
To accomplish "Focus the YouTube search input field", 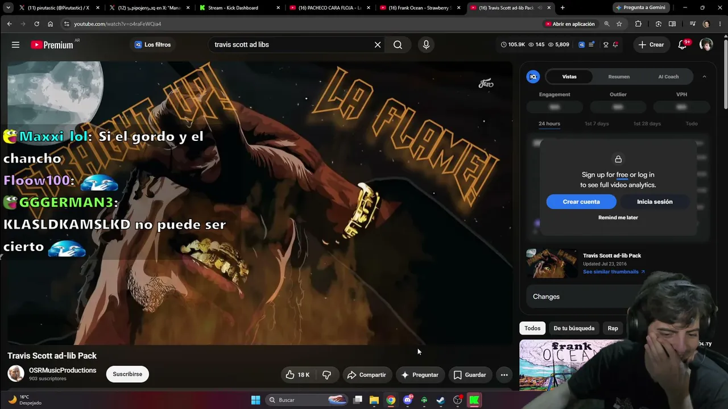I will 290,45.
